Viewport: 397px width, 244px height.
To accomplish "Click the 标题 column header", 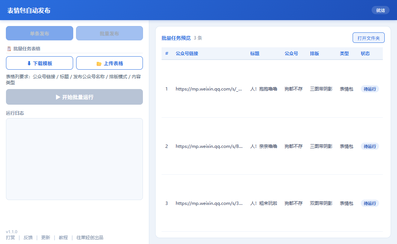I will pos(255,54).
